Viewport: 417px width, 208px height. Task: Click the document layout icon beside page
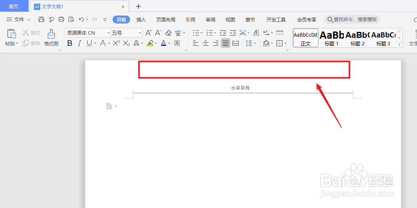(109, 106)
